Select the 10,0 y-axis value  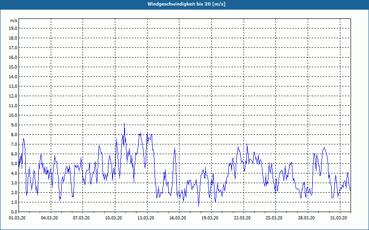click(13, 115)
